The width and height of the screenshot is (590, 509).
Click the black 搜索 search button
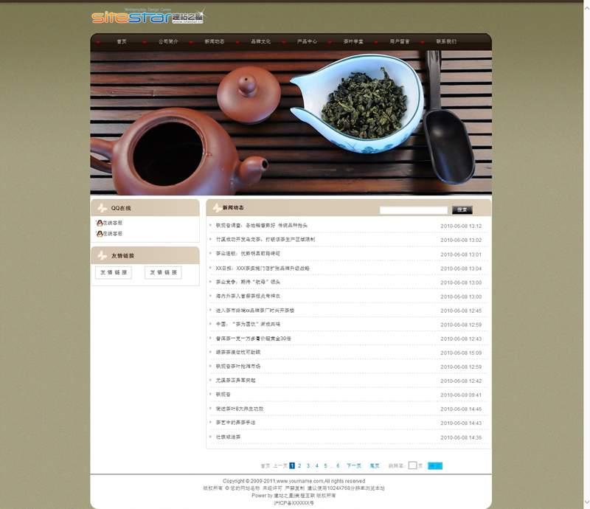[x=462, y=210]
